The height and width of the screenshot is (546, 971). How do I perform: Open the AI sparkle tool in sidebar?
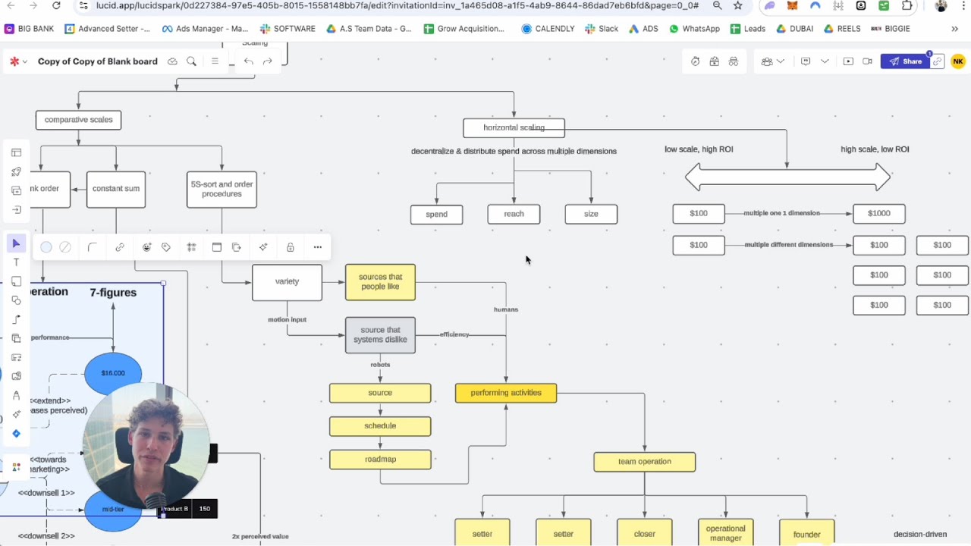tap(16, 414)
